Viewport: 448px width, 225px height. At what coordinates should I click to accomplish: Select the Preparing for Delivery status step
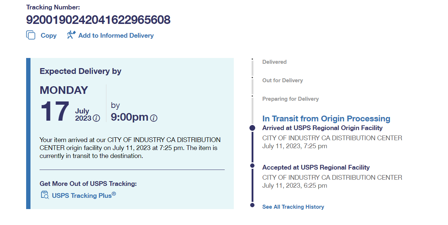[290, 99]
